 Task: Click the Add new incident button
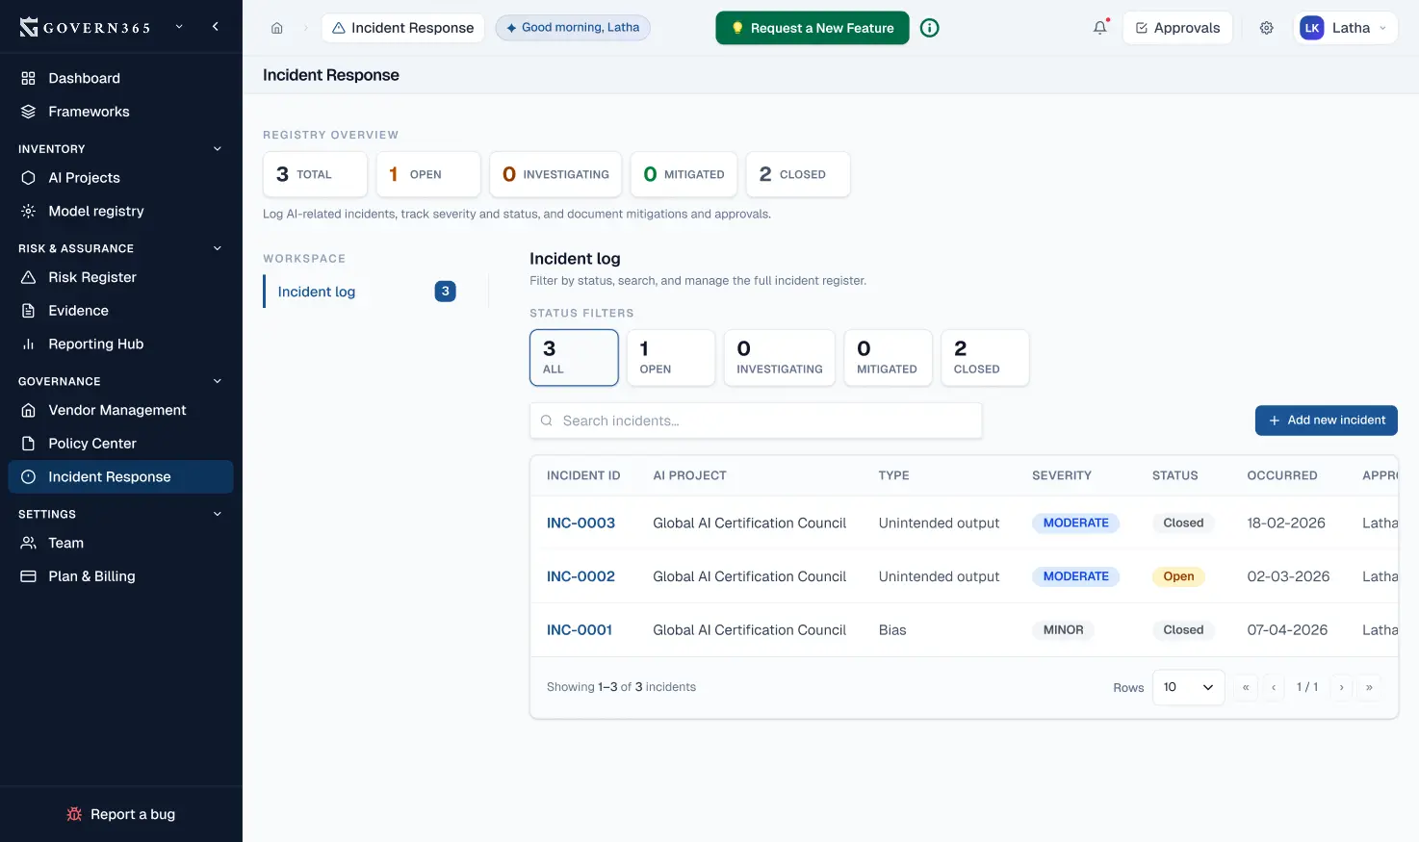[x=1326, y=421]
